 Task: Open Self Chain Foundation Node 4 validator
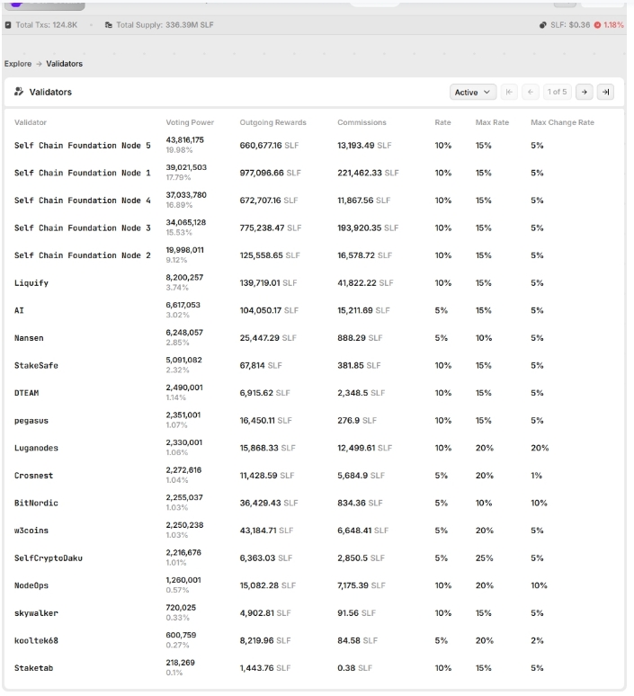pos(83,201)
